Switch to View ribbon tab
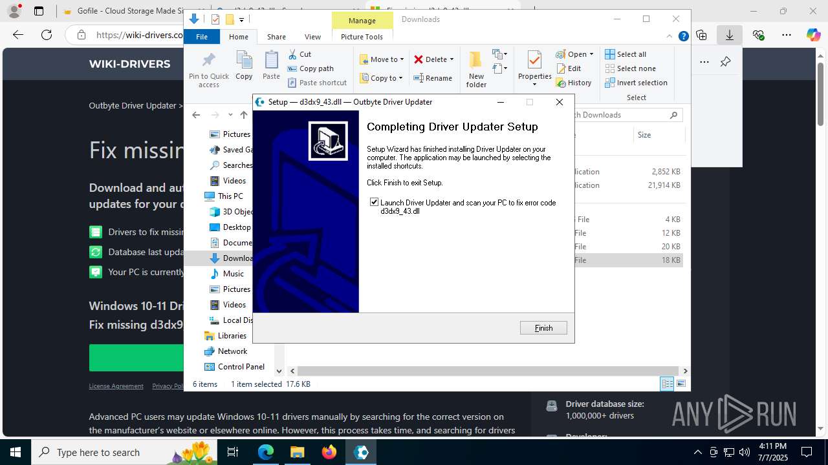The width and height of the screenshot is (828, 465). (x=312, y=37)
